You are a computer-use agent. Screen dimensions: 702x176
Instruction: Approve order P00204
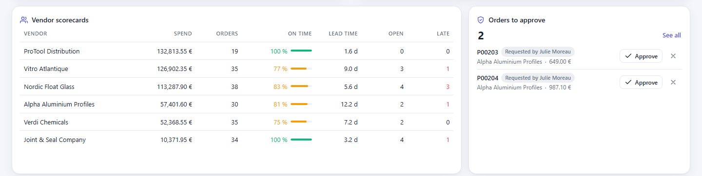(641, 82)
